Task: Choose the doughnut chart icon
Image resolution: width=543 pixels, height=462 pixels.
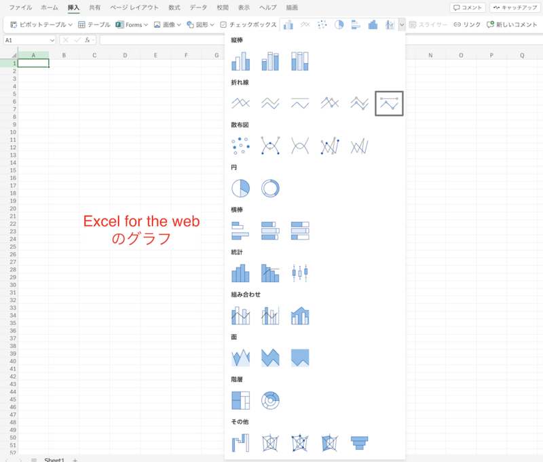Action: pyautogui.click(x=270, y=188)
